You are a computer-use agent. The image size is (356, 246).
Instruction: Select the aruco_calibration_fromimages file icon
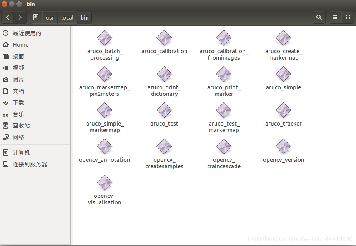click(224, 38)
